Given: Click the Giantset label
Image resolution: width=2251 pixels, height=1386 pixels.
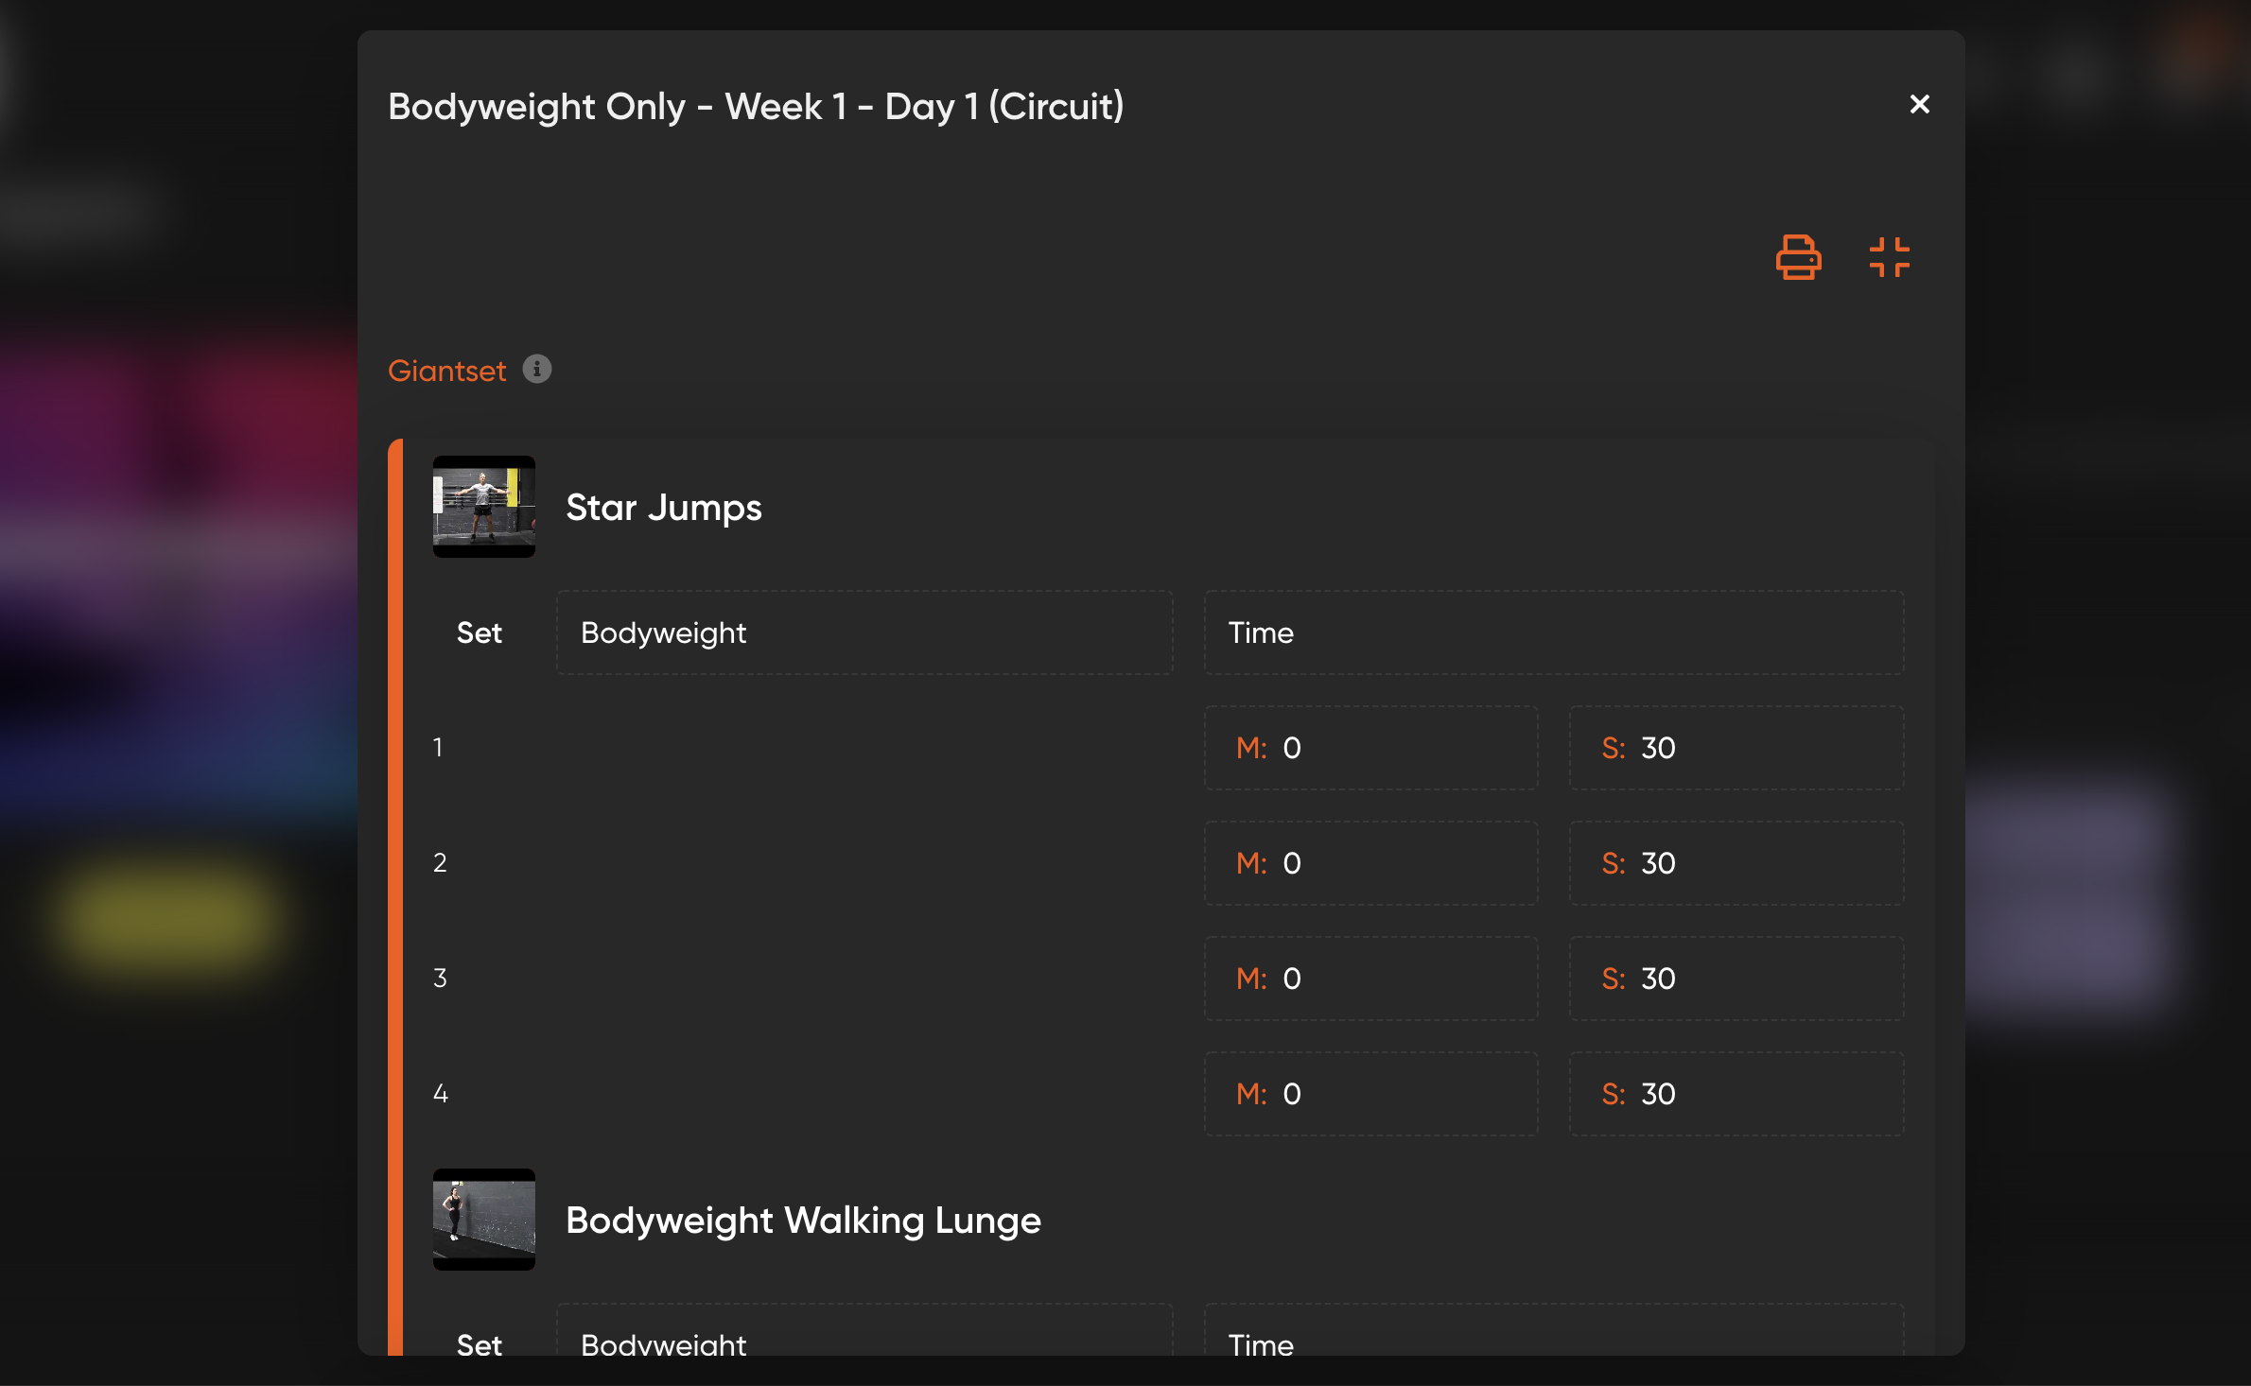Looking at the screenshot, I should pyautogui.click(x=447, y=371).
